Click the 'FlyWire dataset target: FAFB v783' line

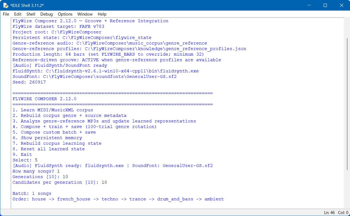pos(58,26)
